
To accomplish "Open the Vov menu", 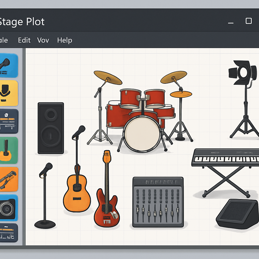I will pyautogui.click(x=43, y=40).
